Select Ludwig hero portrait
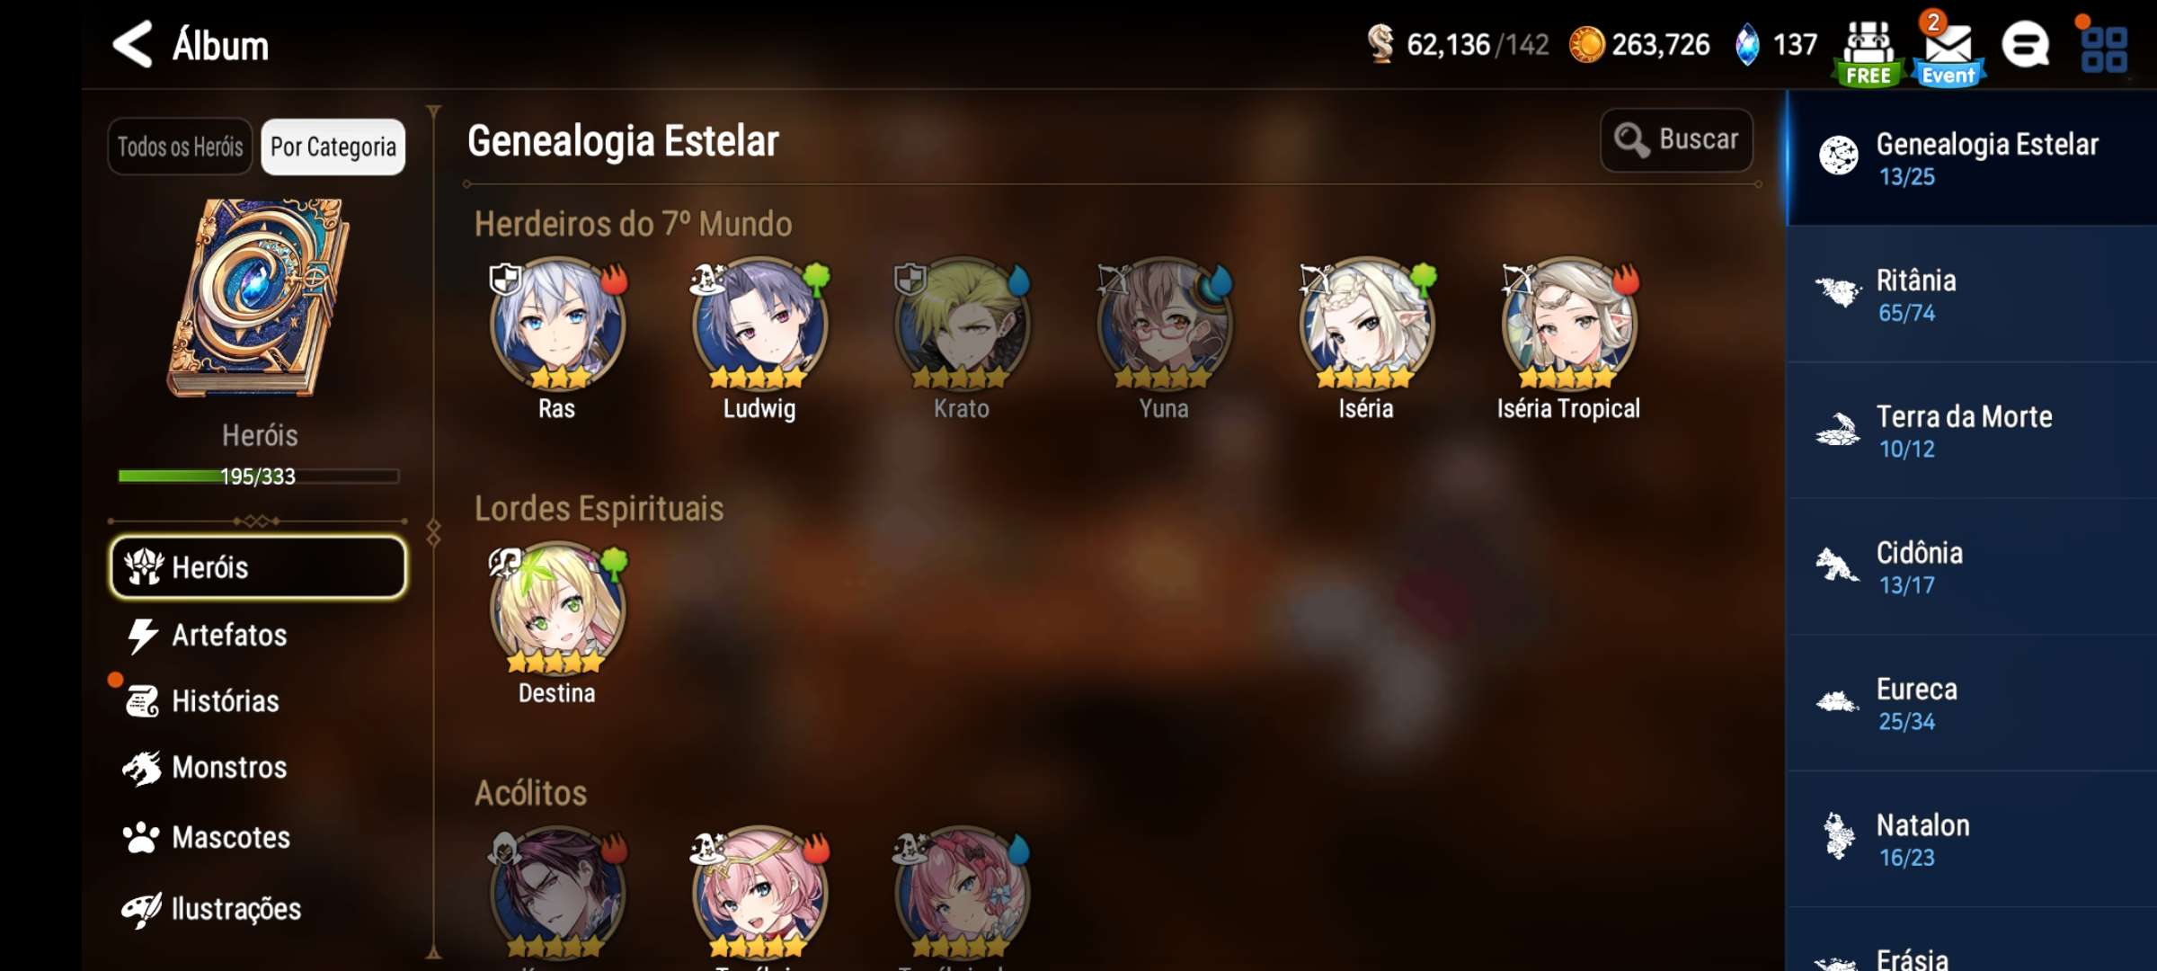This screenshot has height=971, width=2157. pos(759,325)
